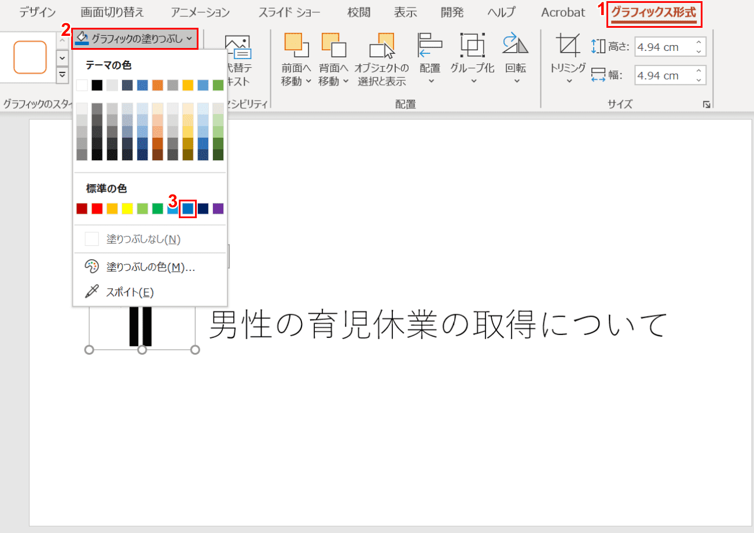Click the 高さ height input field
This screenshot has height=533, width=754.
click(x=664, y=47)
